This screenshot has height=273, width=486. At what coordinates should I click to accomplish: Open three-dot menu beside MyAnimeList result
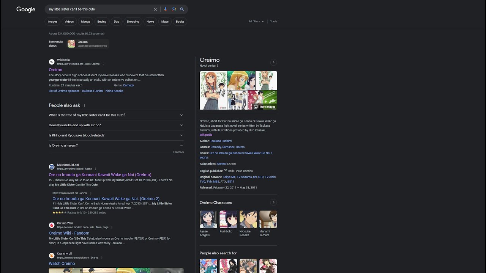[95, 169]
